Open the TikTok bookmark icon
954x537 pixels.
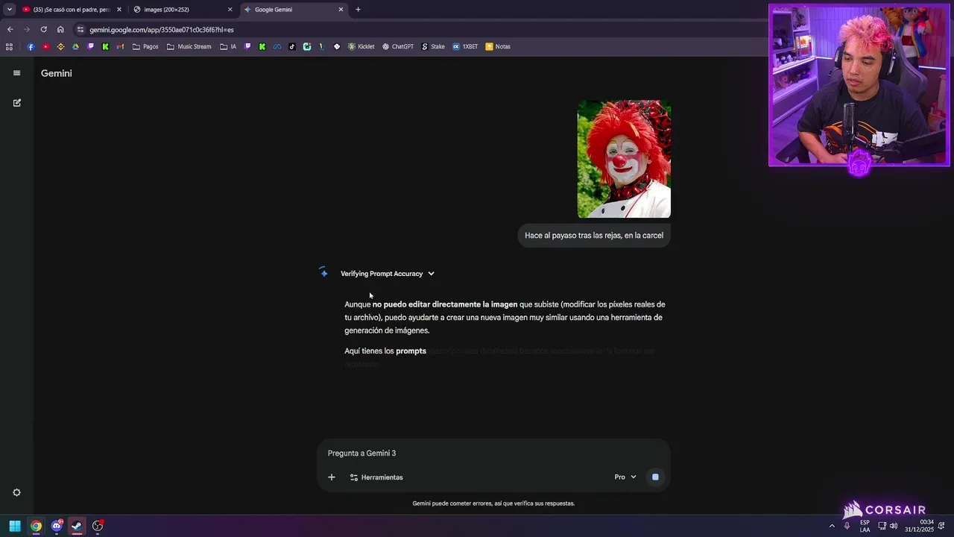coord(291,46)
